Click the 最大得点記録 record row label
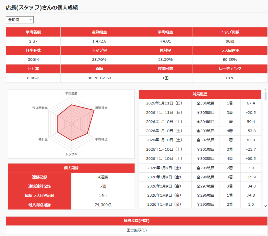The height and width of the screenshot is (236, 268). point(40,204)
